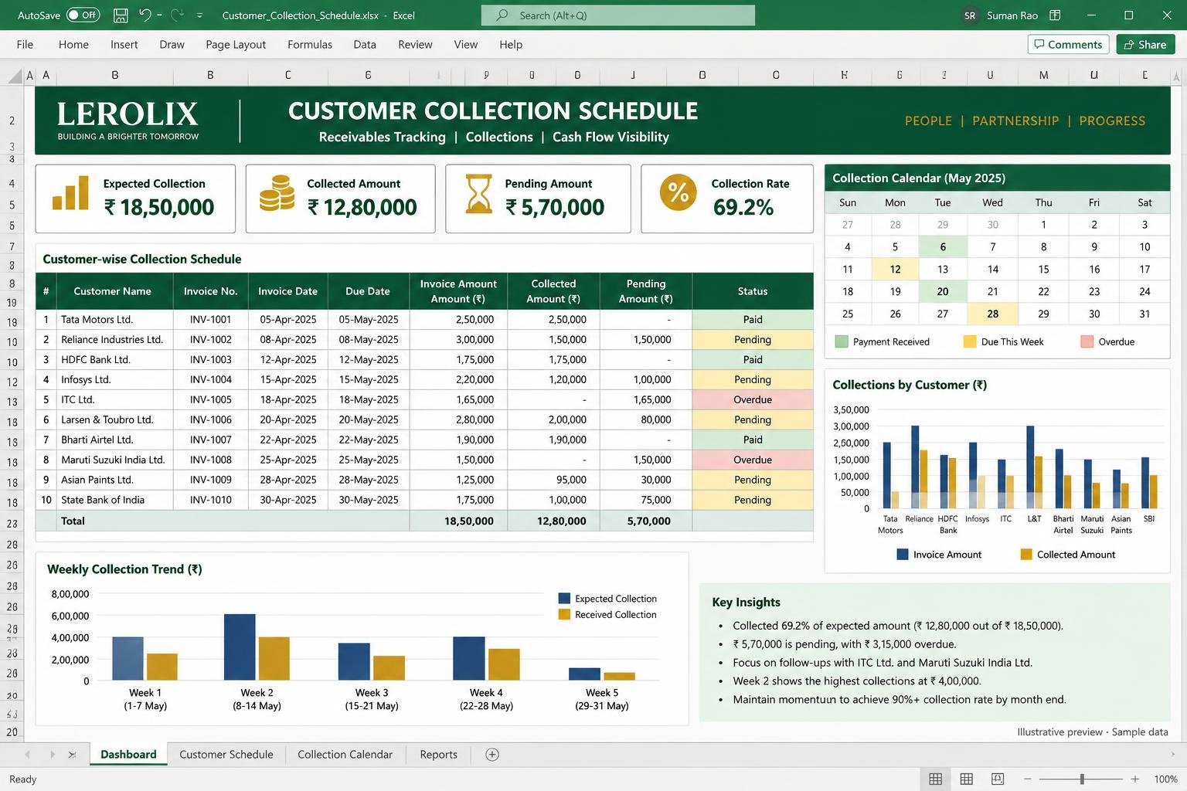
Task: Open the File menu
Action: click(x=25, y=44)
